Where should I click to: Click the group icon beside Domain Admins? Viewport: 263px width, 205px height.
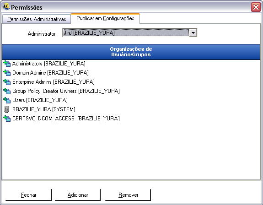pos(7,73)
